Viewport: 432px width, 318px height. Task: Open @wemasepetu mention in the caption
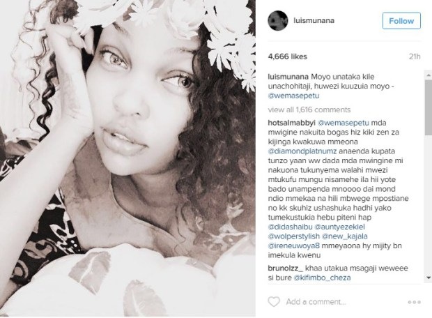(293, 96)
